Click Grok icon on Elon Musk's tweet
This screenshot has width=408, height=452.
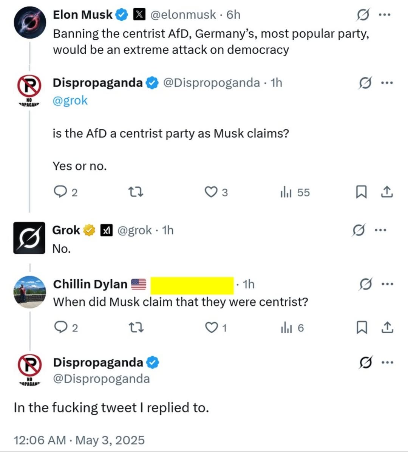[x=363, y=15]
